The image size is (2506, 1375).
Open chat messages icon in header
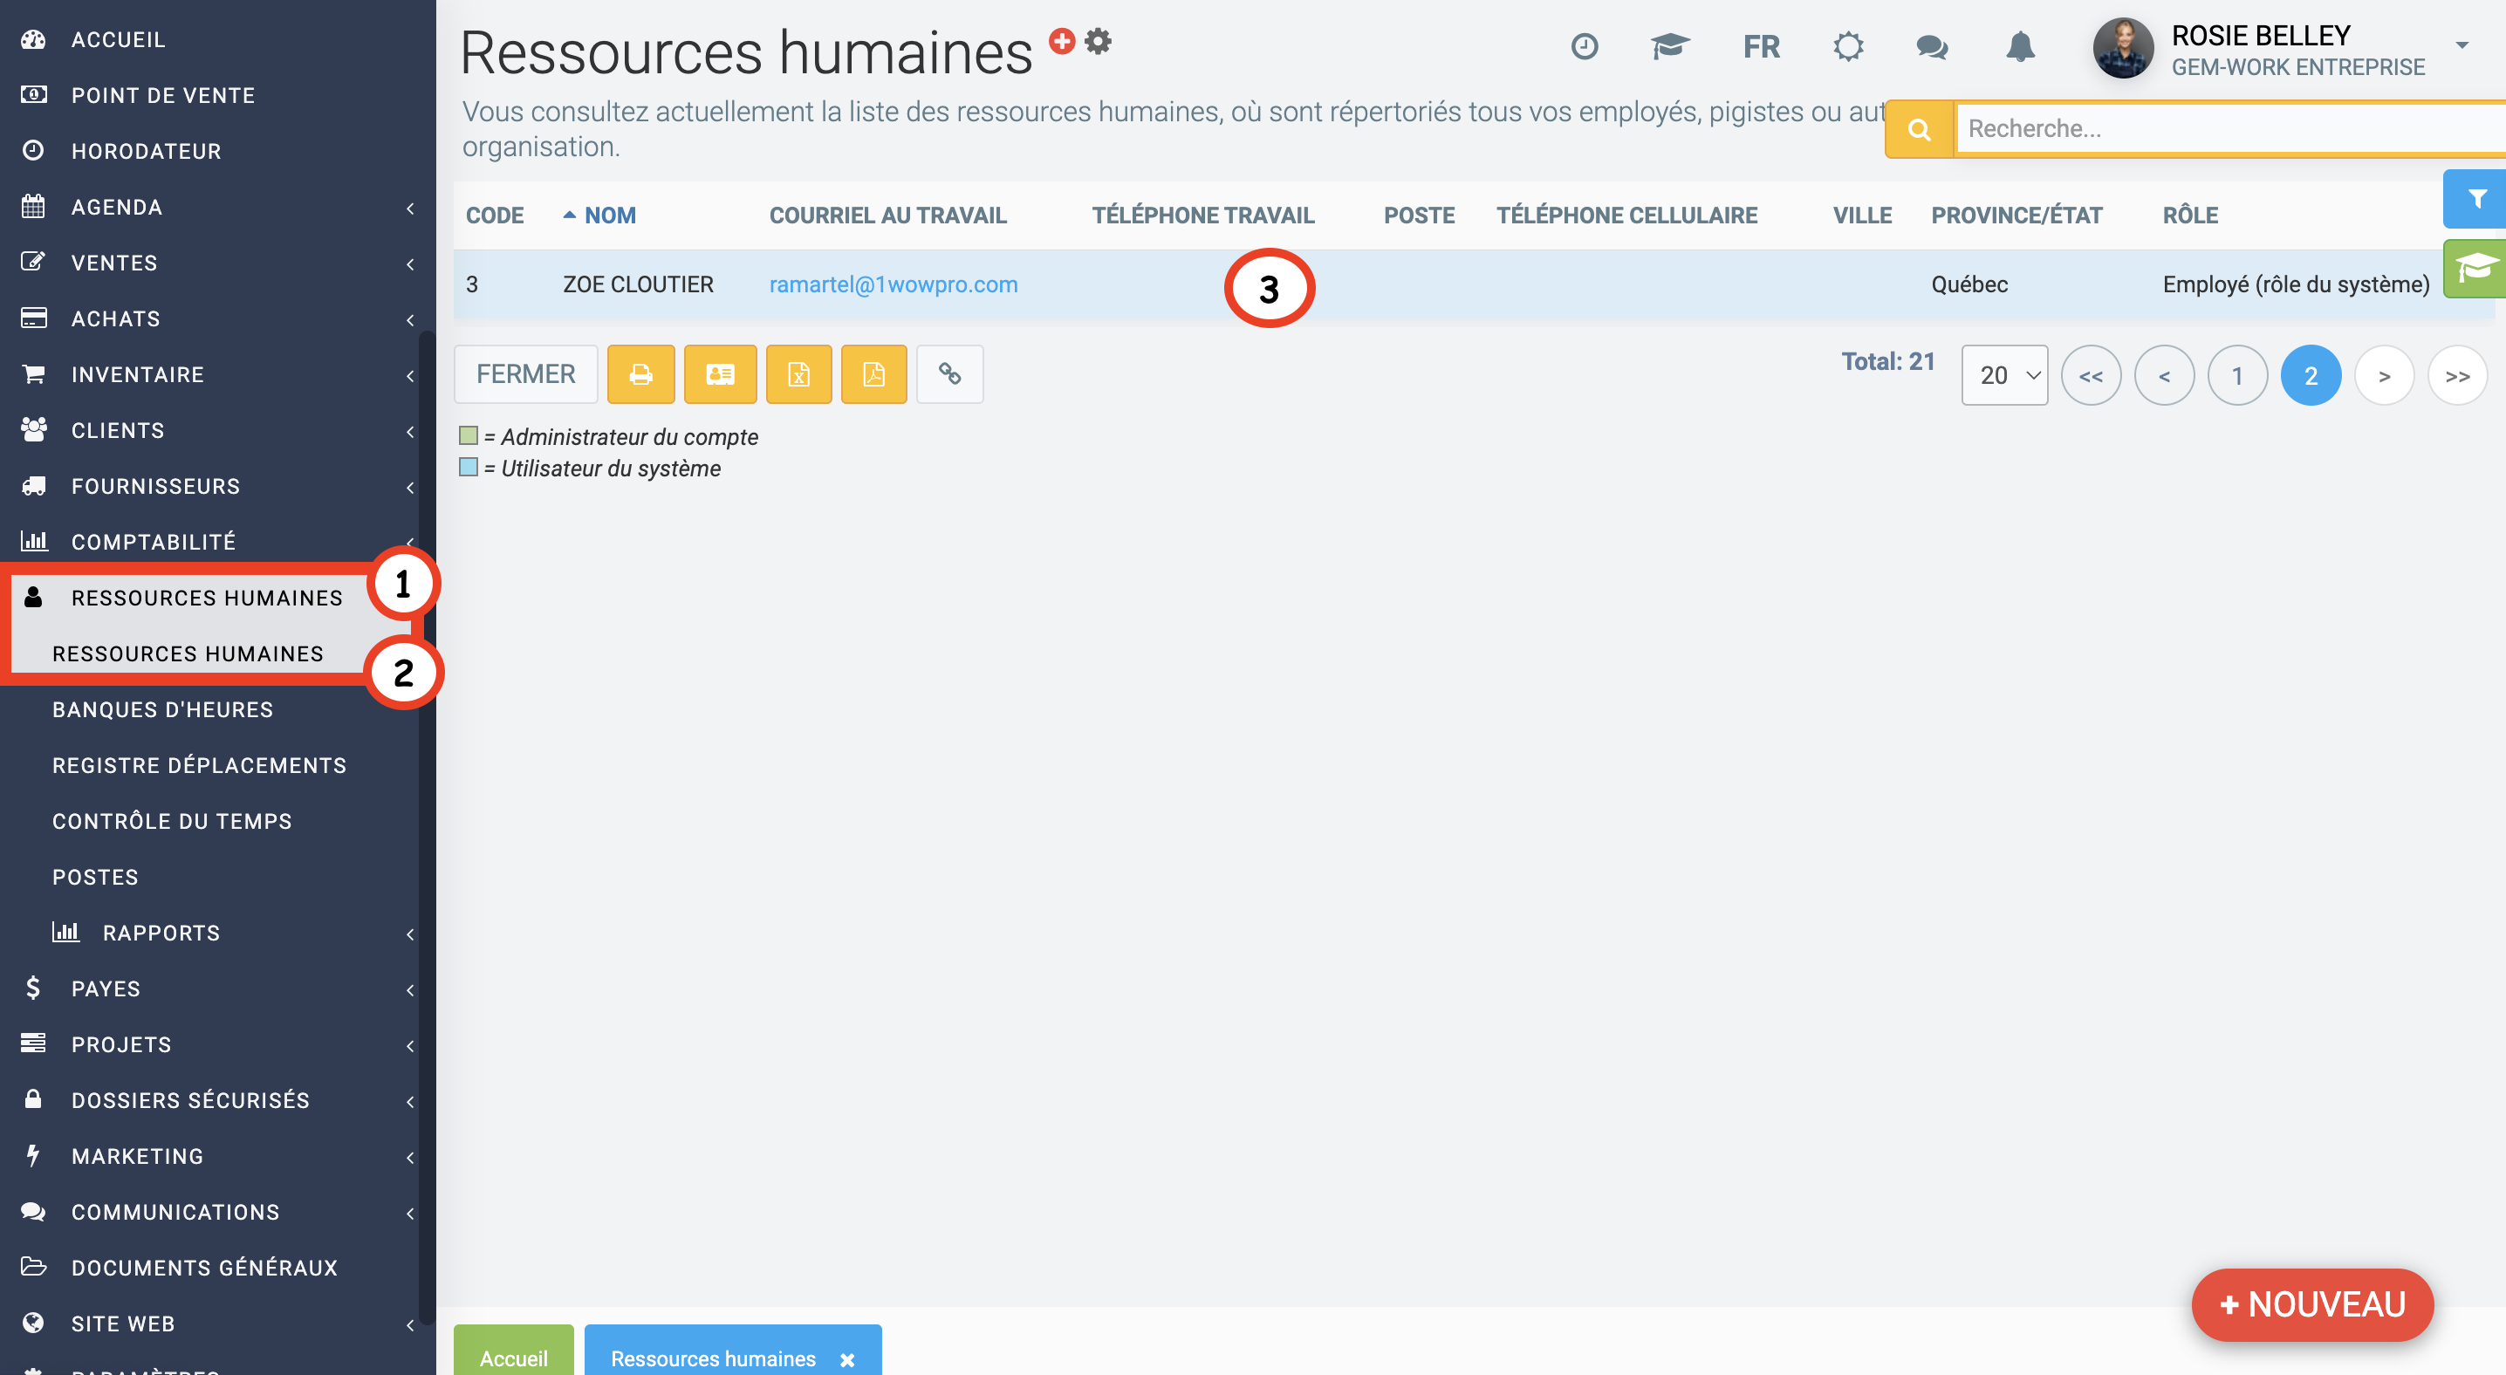[1931, 46]
